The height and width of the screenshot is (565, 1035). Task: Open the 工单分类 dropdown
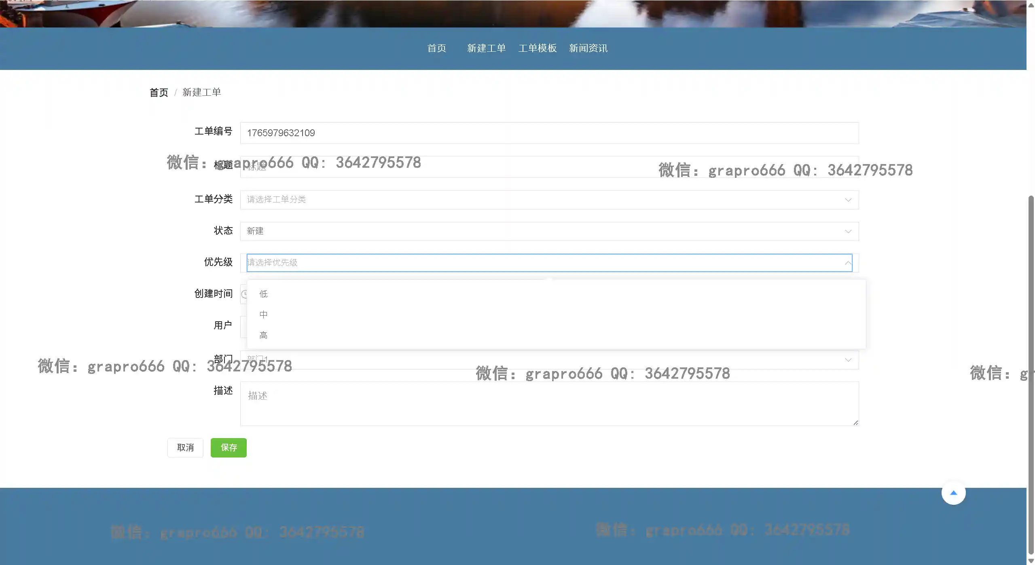click(549, 200)
